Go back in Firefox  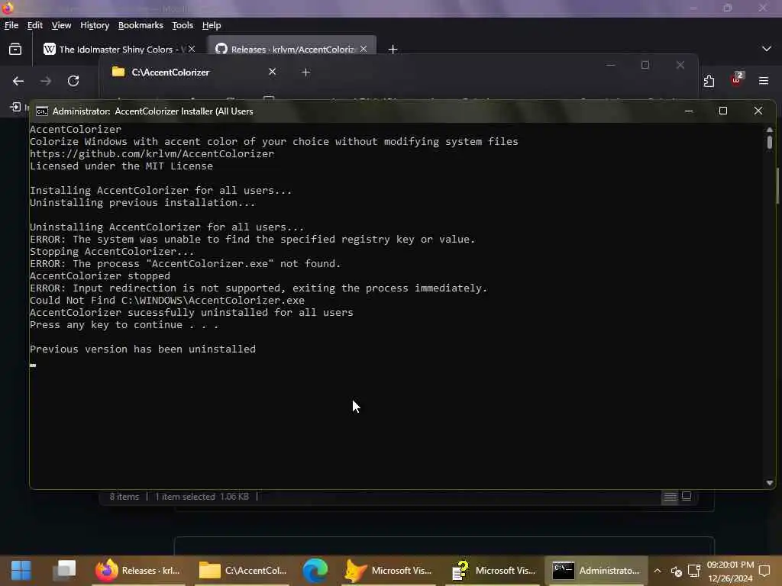pos(18,81)
